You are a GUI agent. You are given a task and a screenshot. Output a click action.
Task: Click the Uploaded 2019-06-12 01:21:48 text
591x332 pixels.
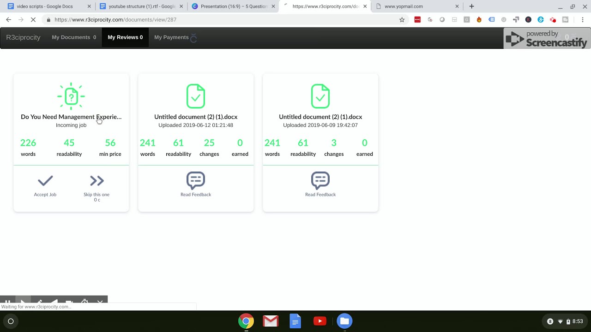(196, 125)
